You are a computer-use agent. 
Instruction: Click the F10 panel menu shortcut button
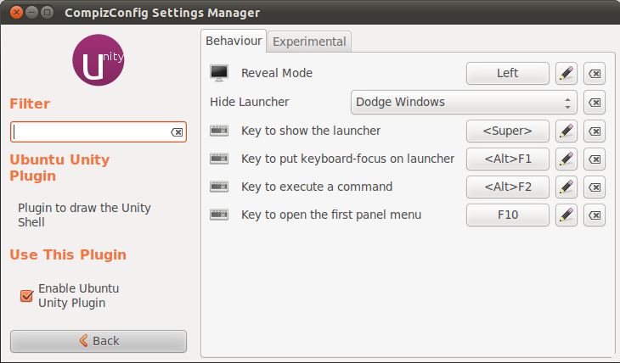tap(507, 215)
